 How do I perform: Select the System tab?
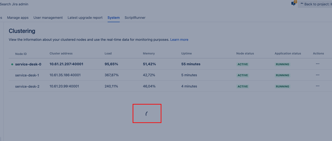[113, 18]
